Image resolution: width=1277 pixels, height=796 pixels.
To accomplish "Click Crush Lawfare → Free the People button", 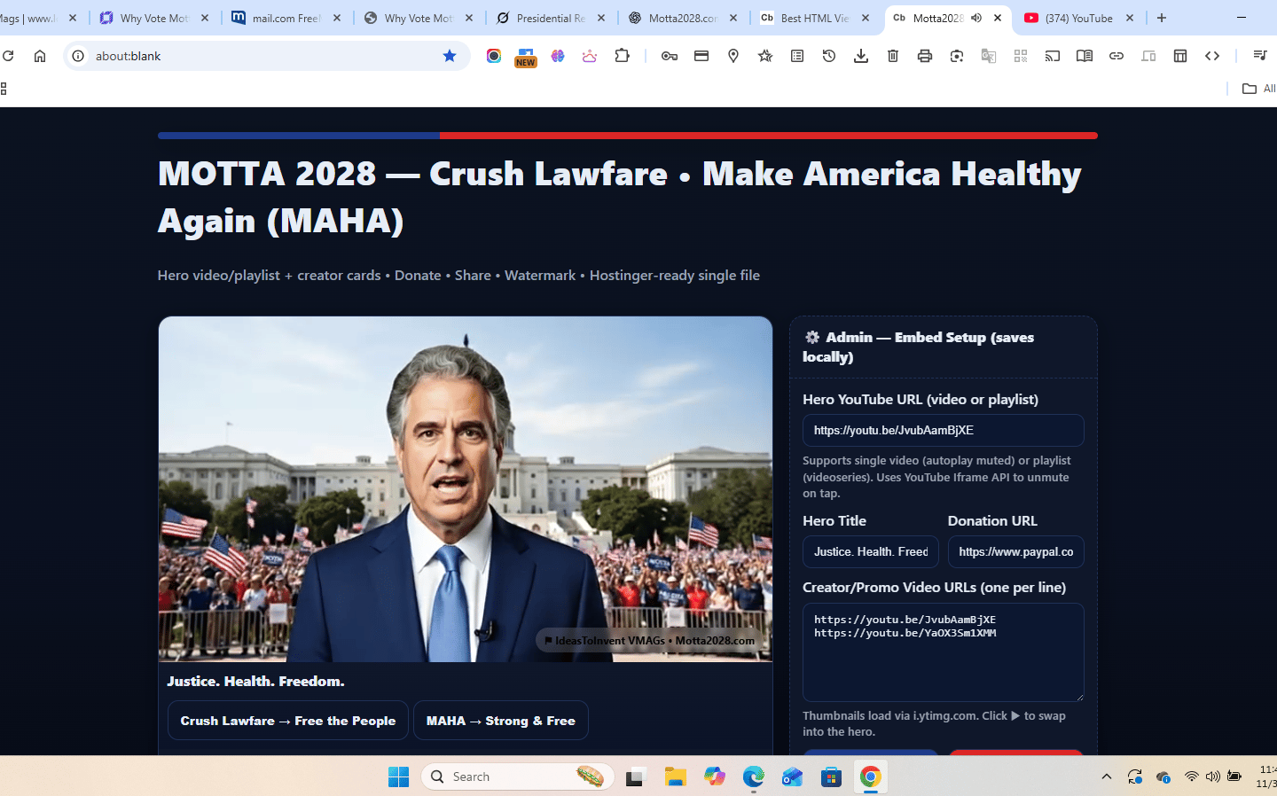I will click(288, 721).
